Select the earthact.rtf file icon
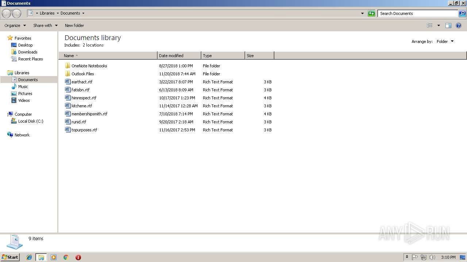467x262 pixels. pos(67,82)
